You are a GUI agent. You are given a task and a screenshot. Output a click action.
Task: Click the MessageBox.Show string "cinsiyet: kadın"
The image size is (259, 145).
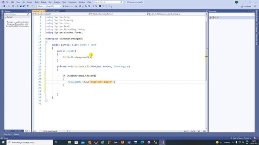point(101,82)
